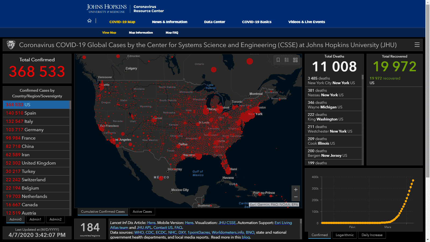Switch to Admin1 list level
This screenshot has width=430, height=242.
click(x=35, y=219)
